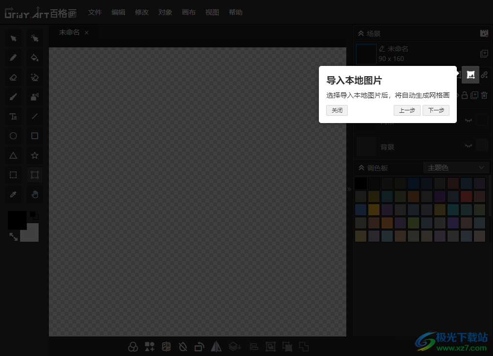The width and height of the screenshot is (493, 356).
Task: Click the delete layer trash icon
Action: (x=484, y=95)
